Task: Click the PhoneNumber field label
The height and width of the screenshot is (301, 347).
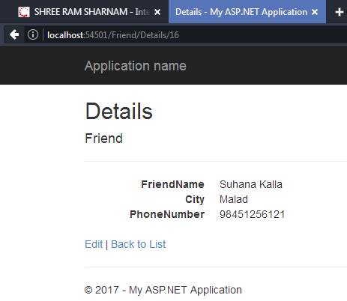Action: pos(167,214)
